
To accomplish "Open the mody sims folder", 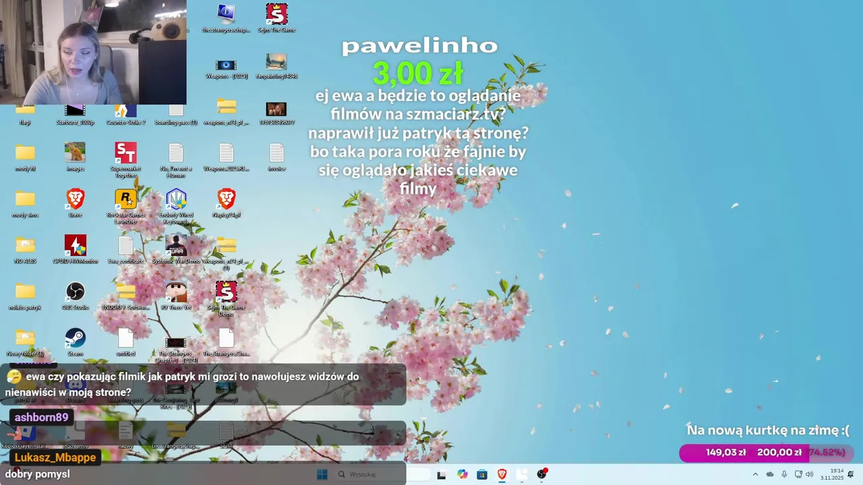I will tap(25, 203).
